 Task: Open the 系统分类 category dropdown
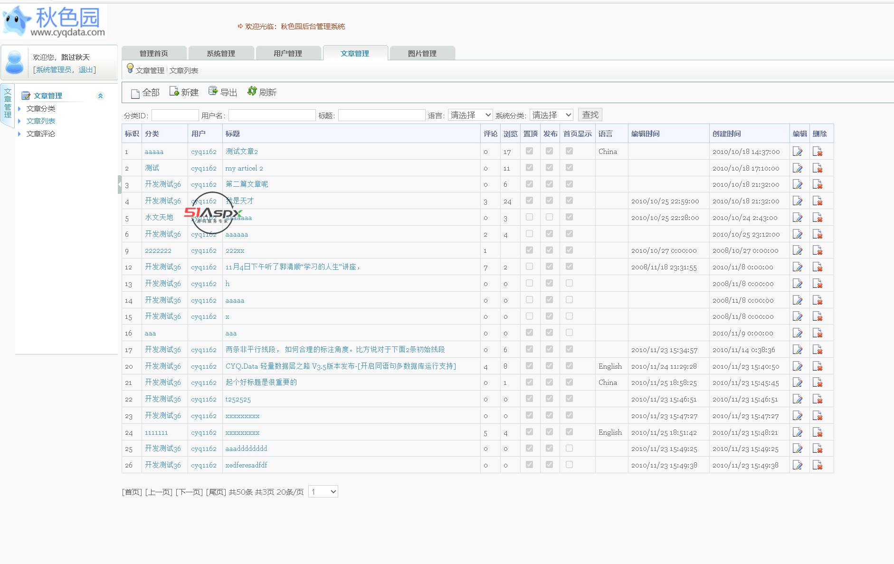pos(552,115)
